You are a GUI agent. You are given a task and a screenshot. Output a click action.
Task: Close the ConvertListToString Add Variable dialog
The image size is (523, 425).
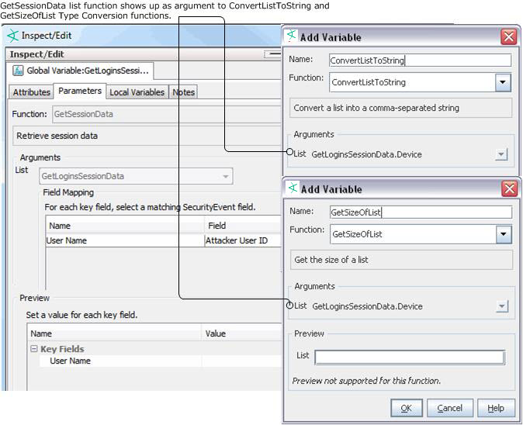click(509, 36)
